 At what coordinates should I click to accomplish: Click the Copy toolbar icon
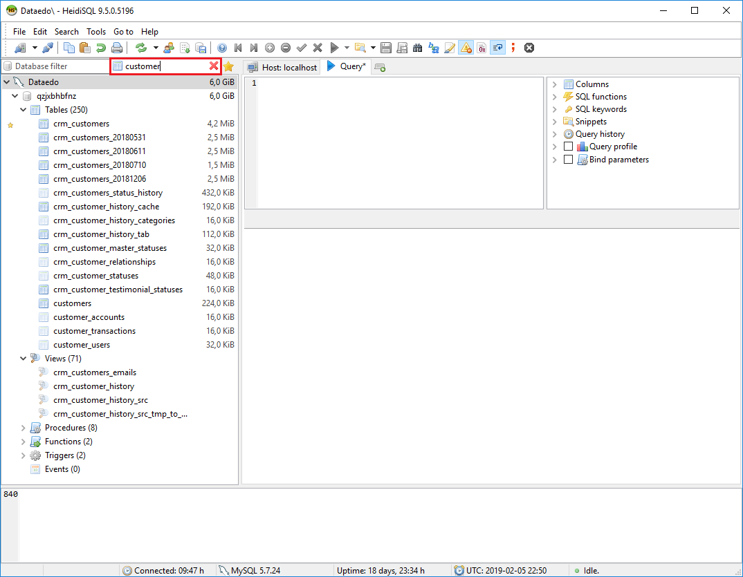(x=69, y=48)
